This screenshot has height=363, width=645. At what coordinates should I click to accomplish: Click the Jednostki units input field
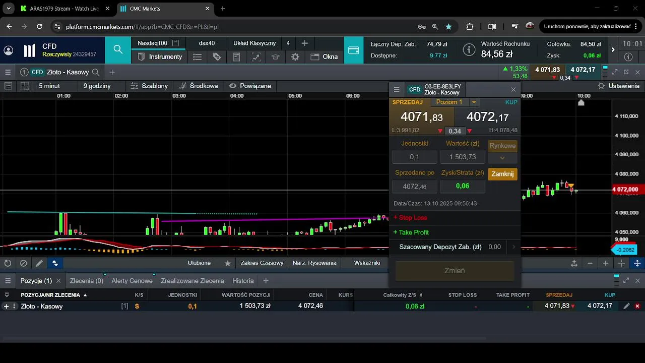tap(415, 157)
